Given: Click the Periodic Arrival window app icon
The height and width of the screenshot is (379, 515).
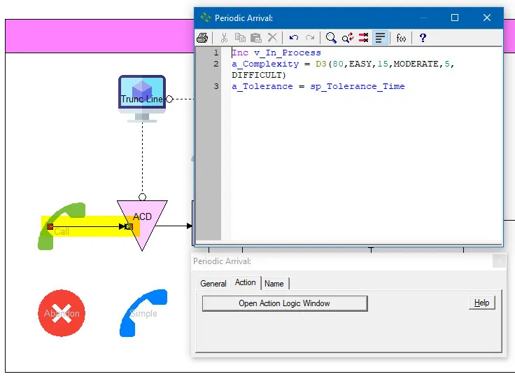Looking at the screenshot, I should [206, 18].
